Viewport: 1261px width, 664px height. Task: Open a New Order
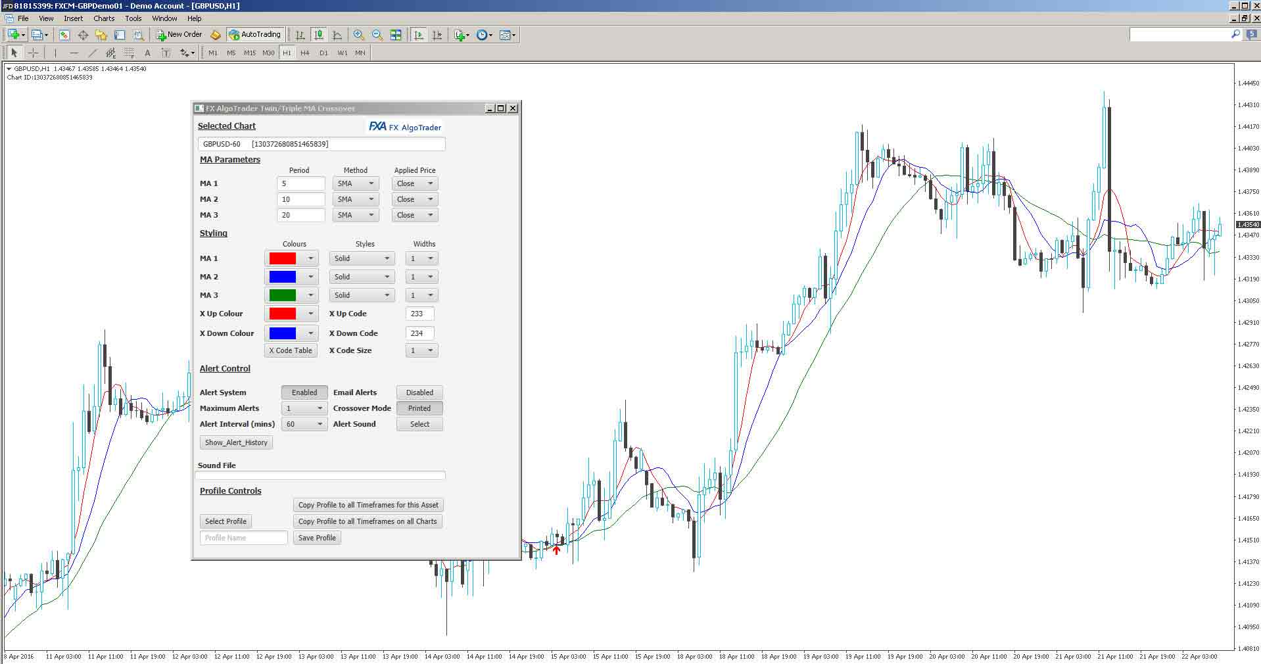click(x=179, y=34)
